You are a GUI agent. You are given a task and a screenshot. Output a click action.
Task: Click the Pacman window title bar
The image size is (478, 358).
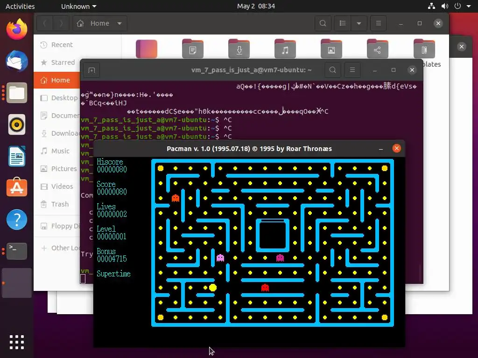[249, 149]
